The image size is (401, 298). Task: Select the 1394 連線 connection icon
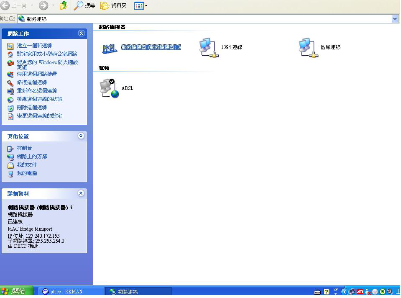209,48
